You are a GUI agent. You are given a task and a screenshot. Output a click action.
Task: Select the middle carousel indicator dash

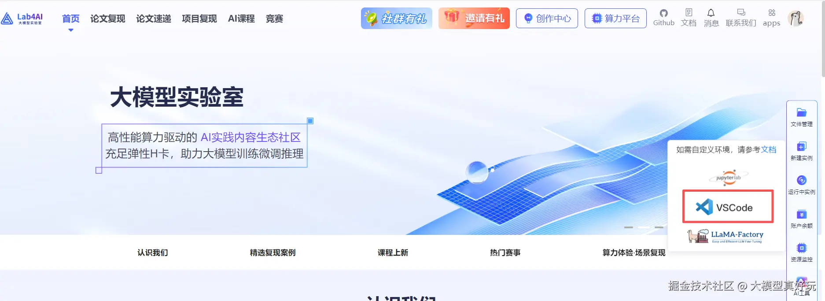[x=644, y=227]
